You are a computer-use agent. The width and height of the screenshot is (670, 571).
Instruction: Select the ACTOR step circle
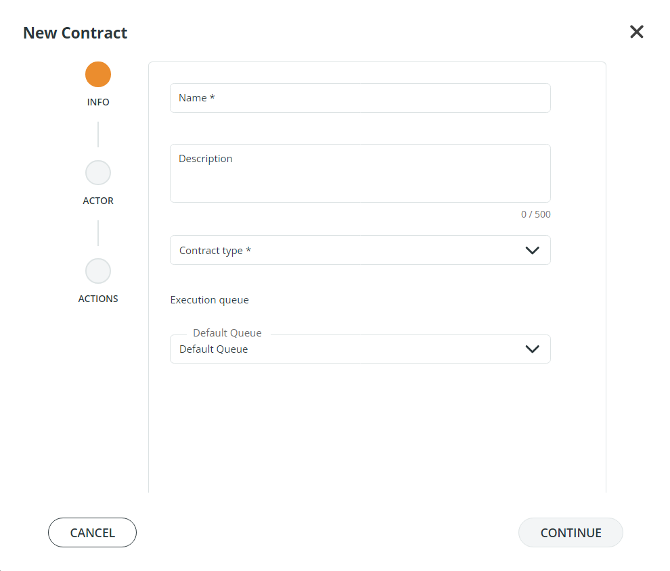coord(98,173)
